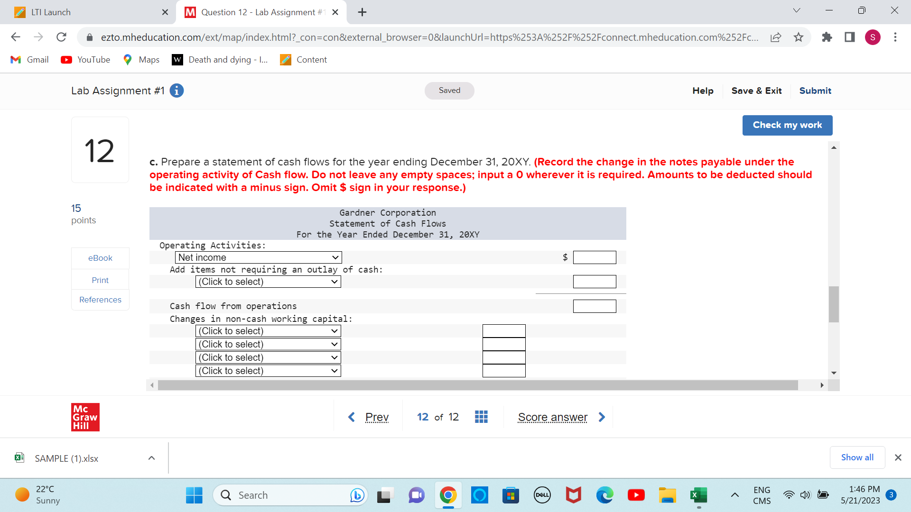Open the non-cash items dropdown

268,282
